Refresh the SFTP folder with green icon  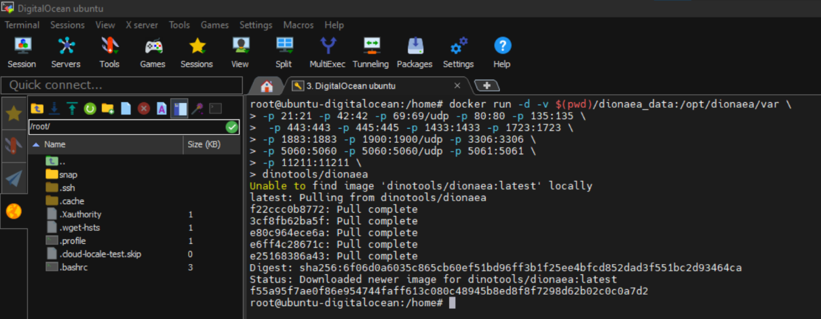tap(90, 108)
